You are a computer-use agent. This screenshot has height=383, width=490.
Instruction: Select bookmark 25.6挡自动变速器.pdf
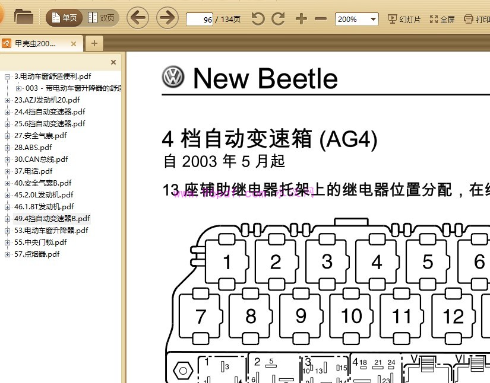(x=50, y=124)
